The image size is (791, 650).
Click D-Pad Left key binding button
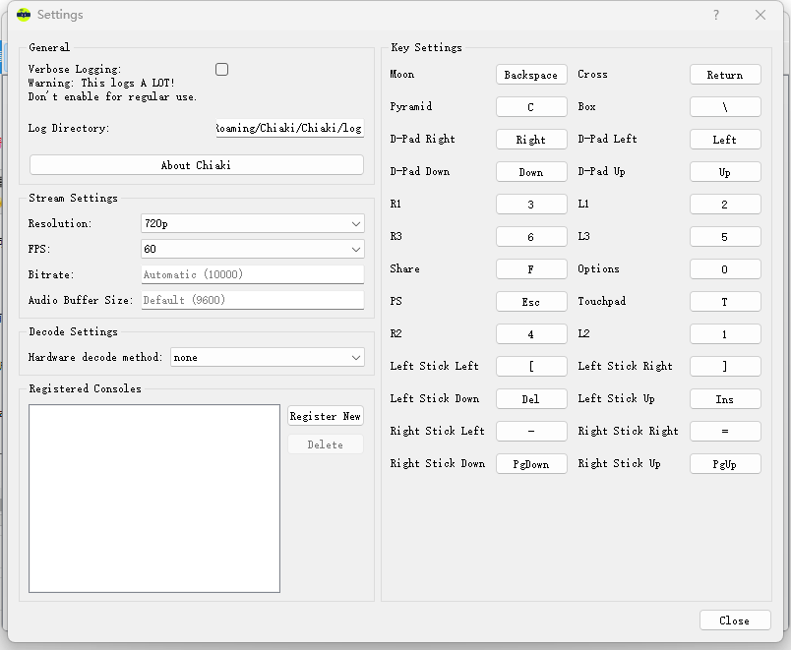pos(725,140)
